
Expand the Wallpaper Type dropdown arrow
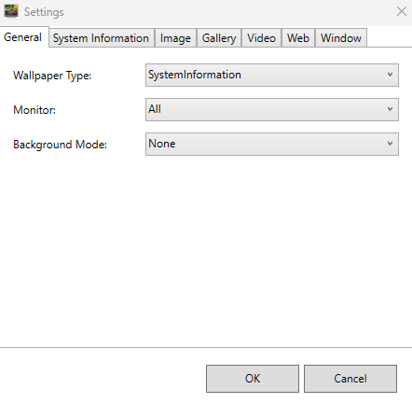(x=390, y=75)
